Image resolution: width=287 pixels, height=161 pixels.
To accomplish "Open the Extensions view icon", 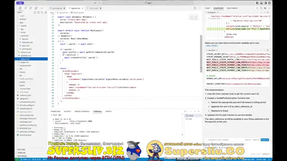I will 36,8.
